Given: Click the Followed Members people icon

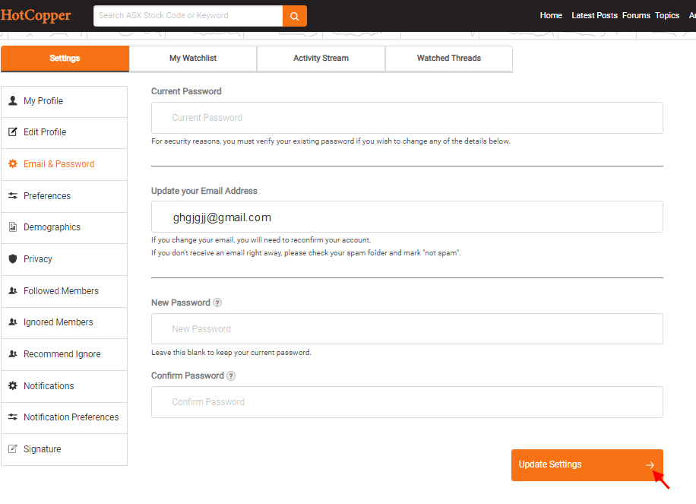Looking at the screenshot, I should 11,290.
